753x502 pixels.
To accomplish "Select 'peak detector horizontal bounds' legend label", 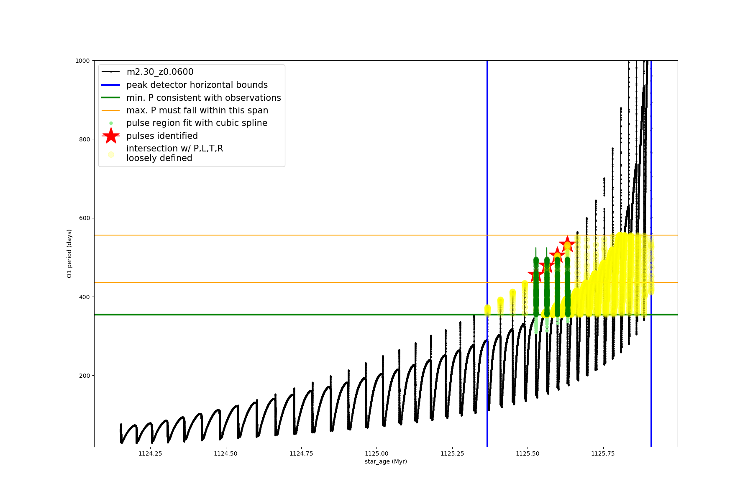I will (197, 85).
